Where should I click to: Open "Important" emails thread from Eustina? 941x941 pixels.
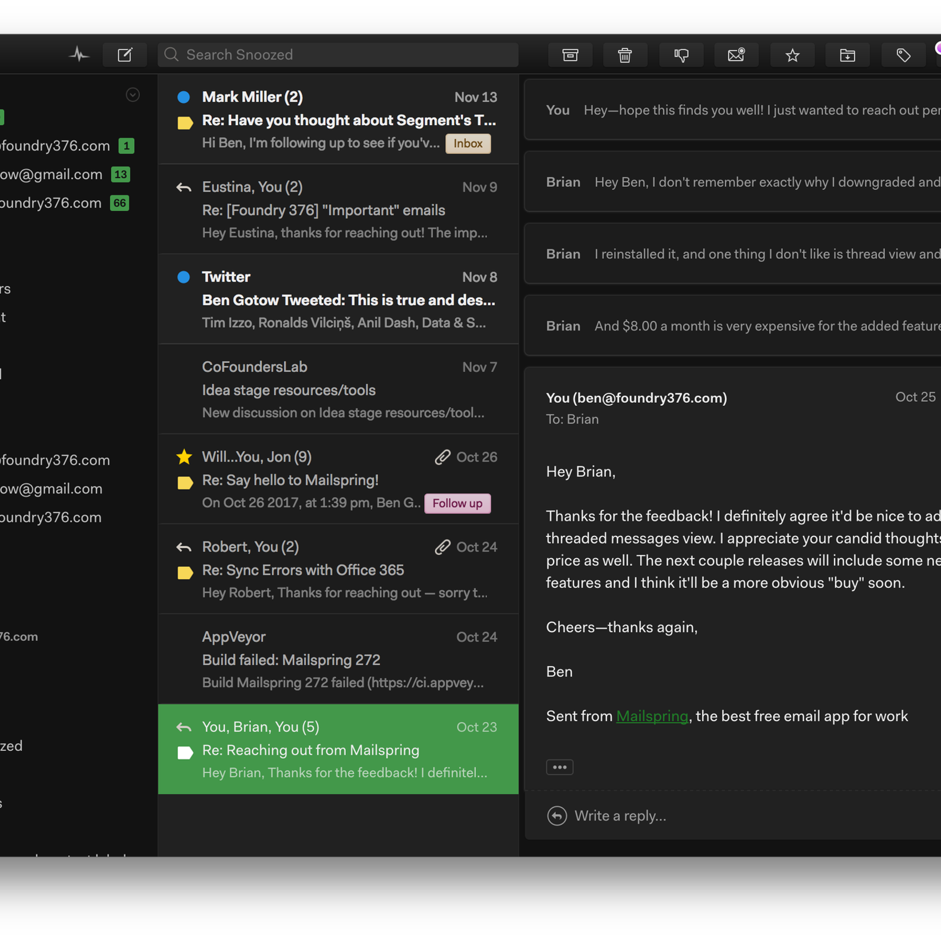(x=338, y=209)
